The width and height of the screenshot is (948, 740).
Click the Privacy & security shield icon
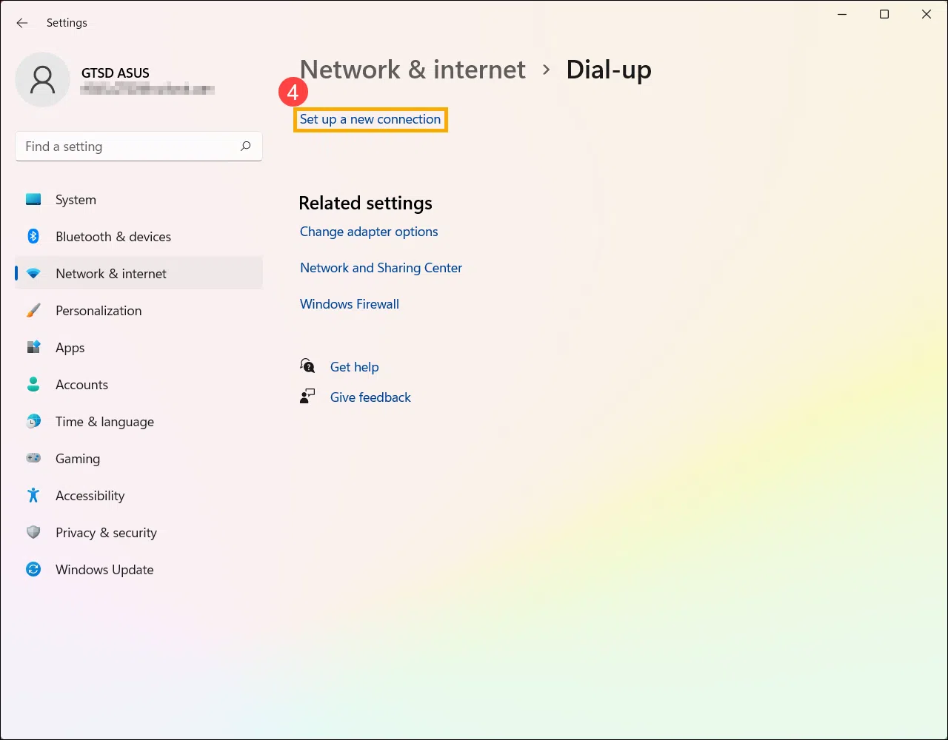tap(33, 533)
